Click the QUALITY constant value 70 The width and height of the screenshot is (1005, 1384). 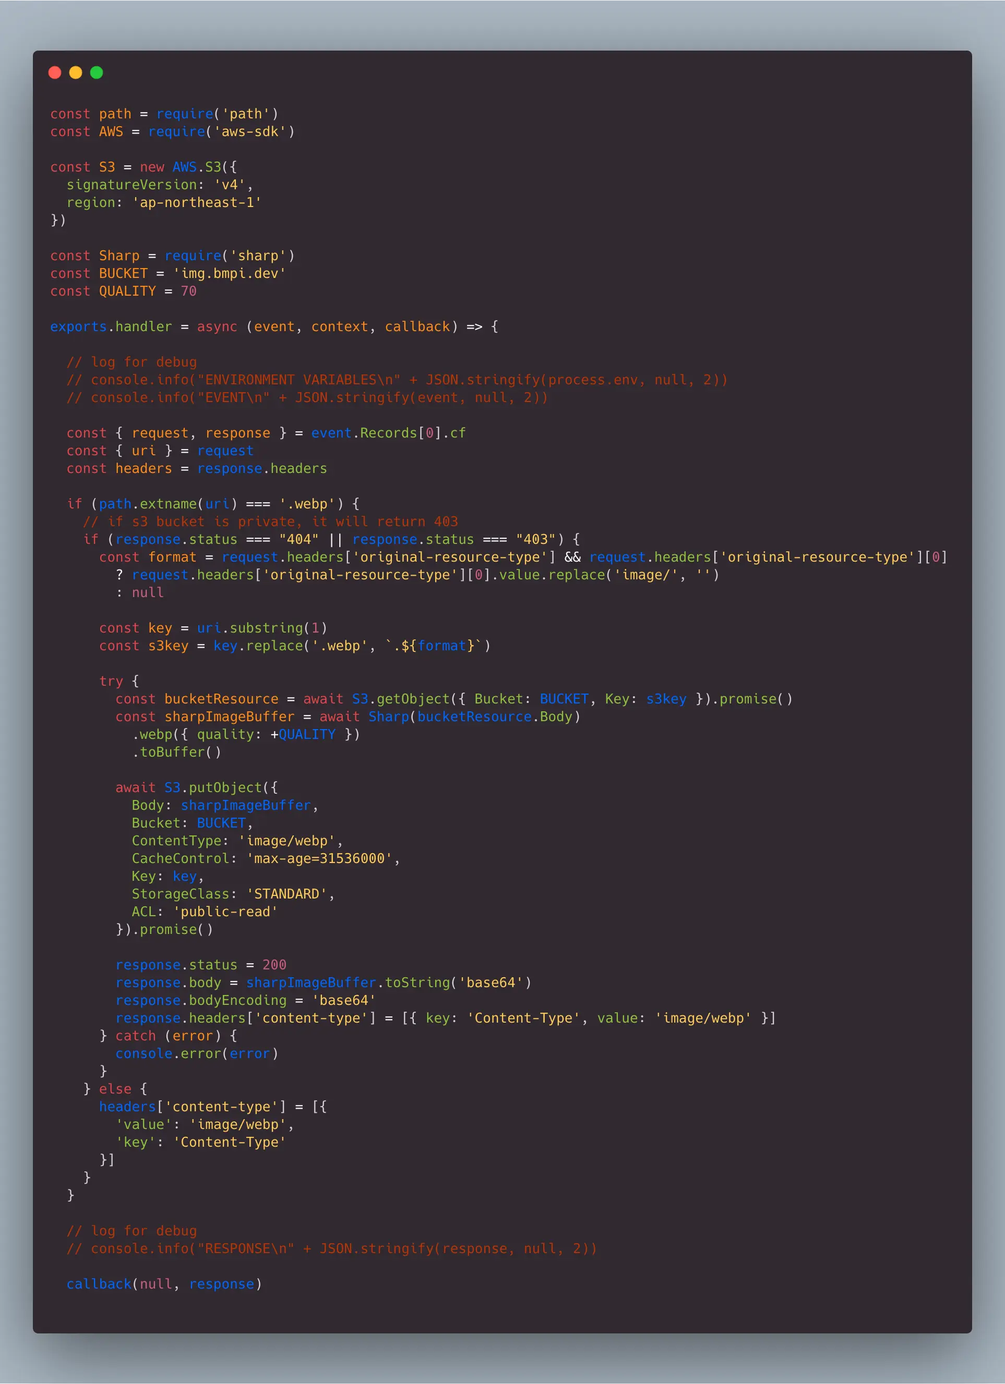[x=188, y=291]
